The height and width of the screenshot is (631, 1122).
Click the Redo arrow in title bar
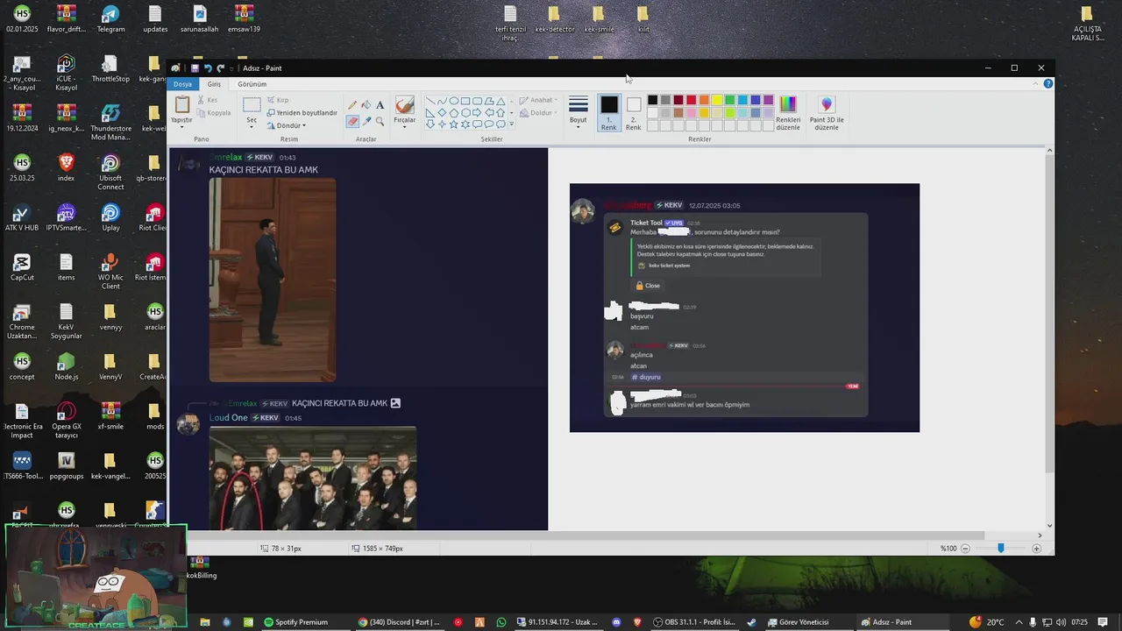(x=220, y=68)
